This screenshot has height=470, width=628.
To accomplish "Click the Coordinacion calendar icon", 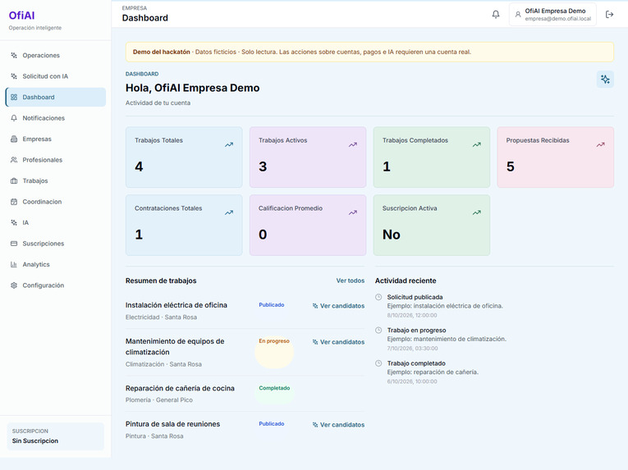I will (14, 202).
